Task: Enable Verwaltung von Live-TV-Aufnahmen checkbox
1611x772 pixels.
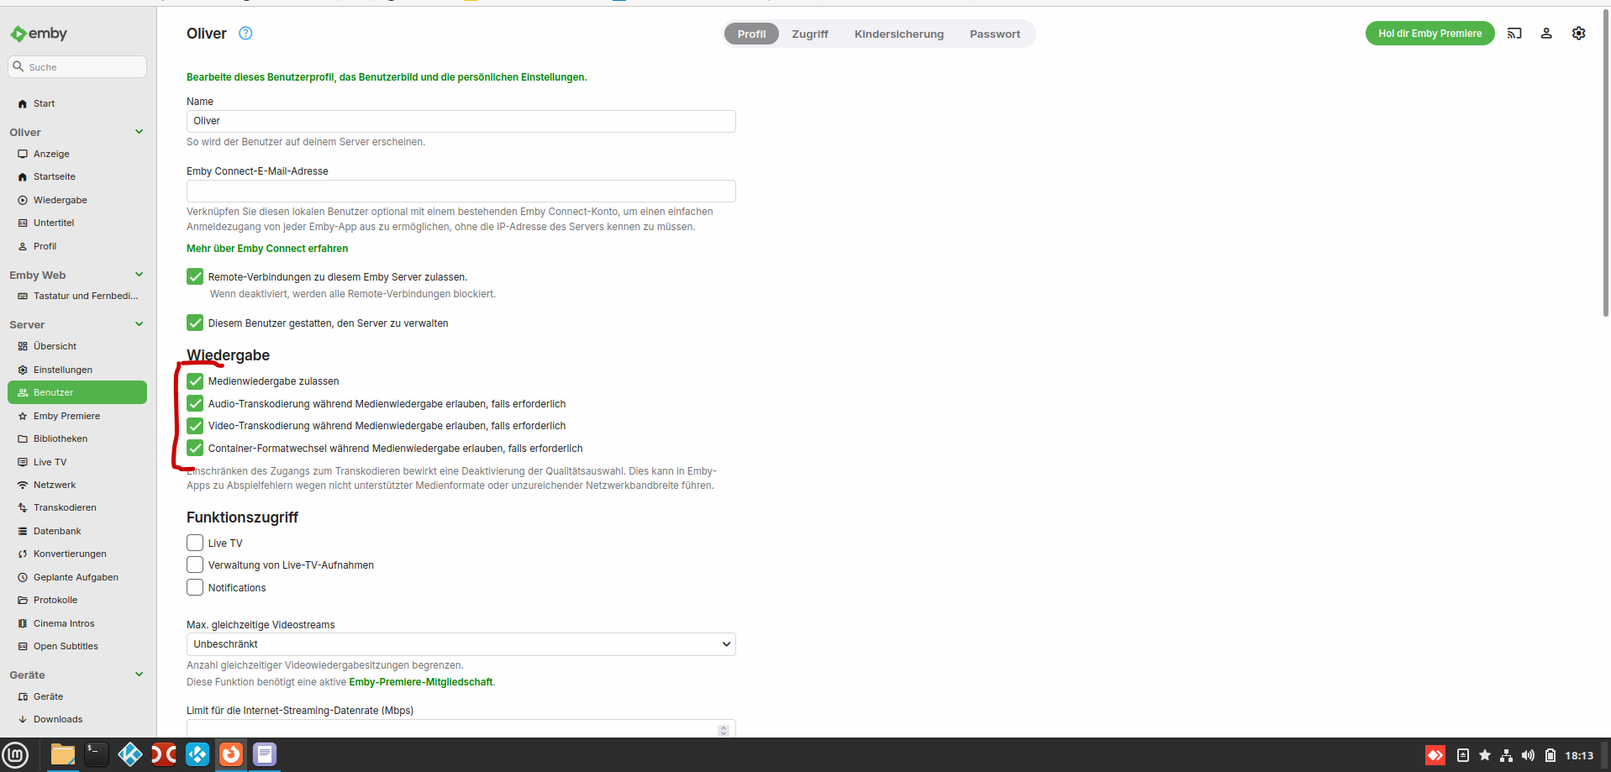Action: coord(195,565)
